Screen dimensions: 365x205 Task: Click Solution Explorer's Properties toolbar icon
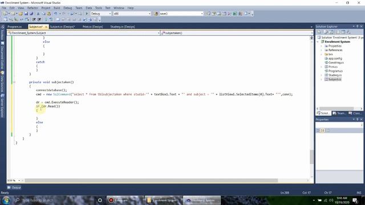(319, 32)
